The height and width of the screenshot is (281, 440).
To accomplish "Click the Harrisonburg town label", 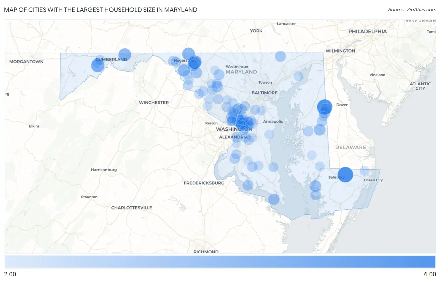I will 104,170.
